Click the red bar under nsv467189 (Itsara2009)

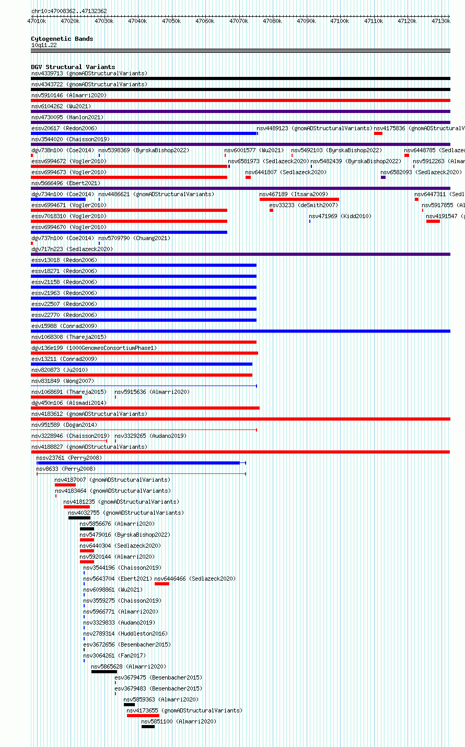299,199
